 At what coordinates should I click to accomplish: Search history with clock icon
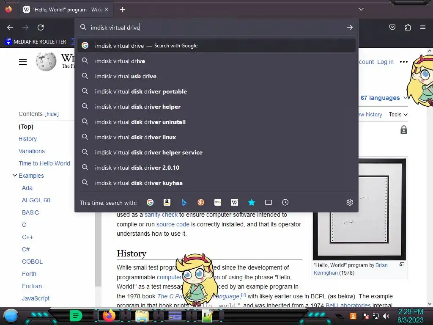click(285, 202)
